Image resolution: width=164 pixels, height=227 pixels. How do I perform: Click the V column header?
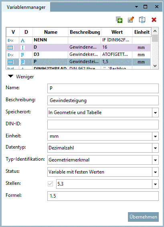click(13, 32)
